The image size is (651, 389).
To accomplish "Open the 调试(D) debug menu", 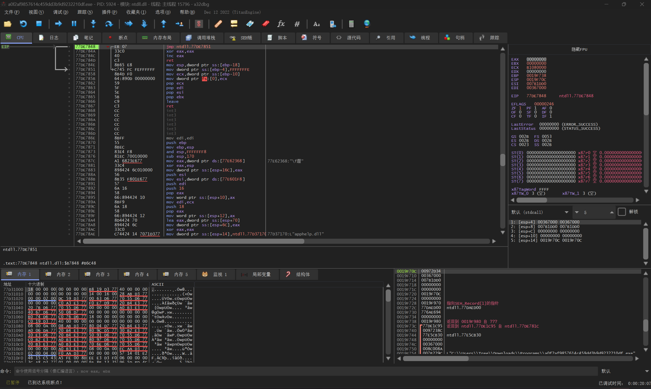I will tap(60, 12).
